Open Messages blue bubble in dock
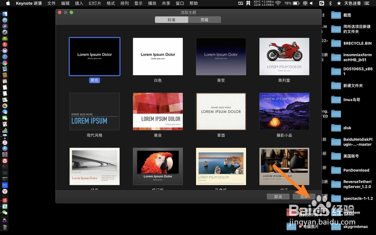Image resolution: width=376 pixels, height=235 pixels. pos(5,112)
